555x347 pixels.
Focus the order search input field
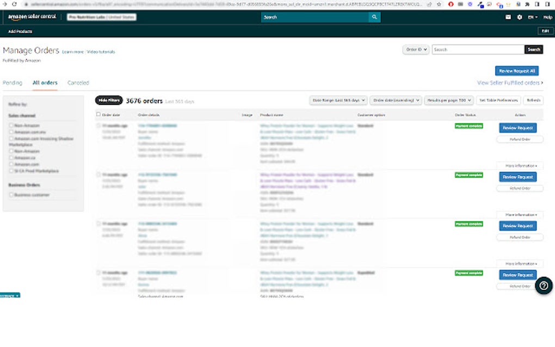[x=478, y=49]
